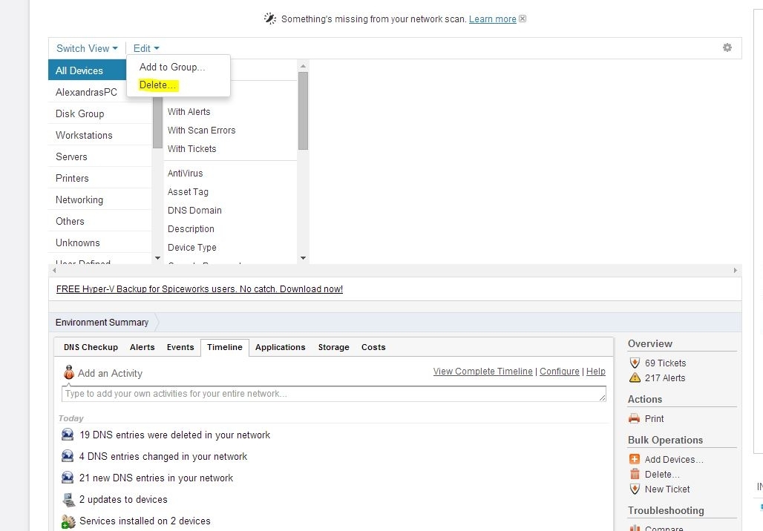Click the Delete trash icon in Bulk Operations
Viewport: 763px width, 531px height.
coord(635,474)
